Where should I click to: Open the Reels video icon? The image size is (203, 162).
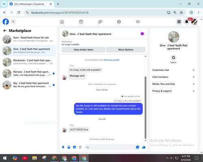click(x=81, y=21)
